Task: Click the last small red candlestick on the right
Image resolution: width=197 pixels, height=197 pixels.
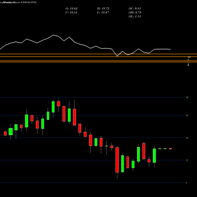Action: [x=171, y=149]
